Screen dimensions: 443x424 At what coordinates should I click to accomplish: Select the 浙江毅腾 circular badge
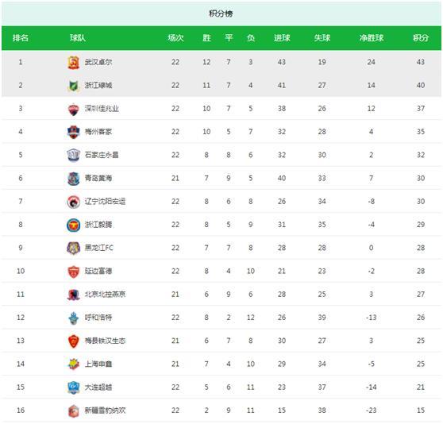(74, 225)
